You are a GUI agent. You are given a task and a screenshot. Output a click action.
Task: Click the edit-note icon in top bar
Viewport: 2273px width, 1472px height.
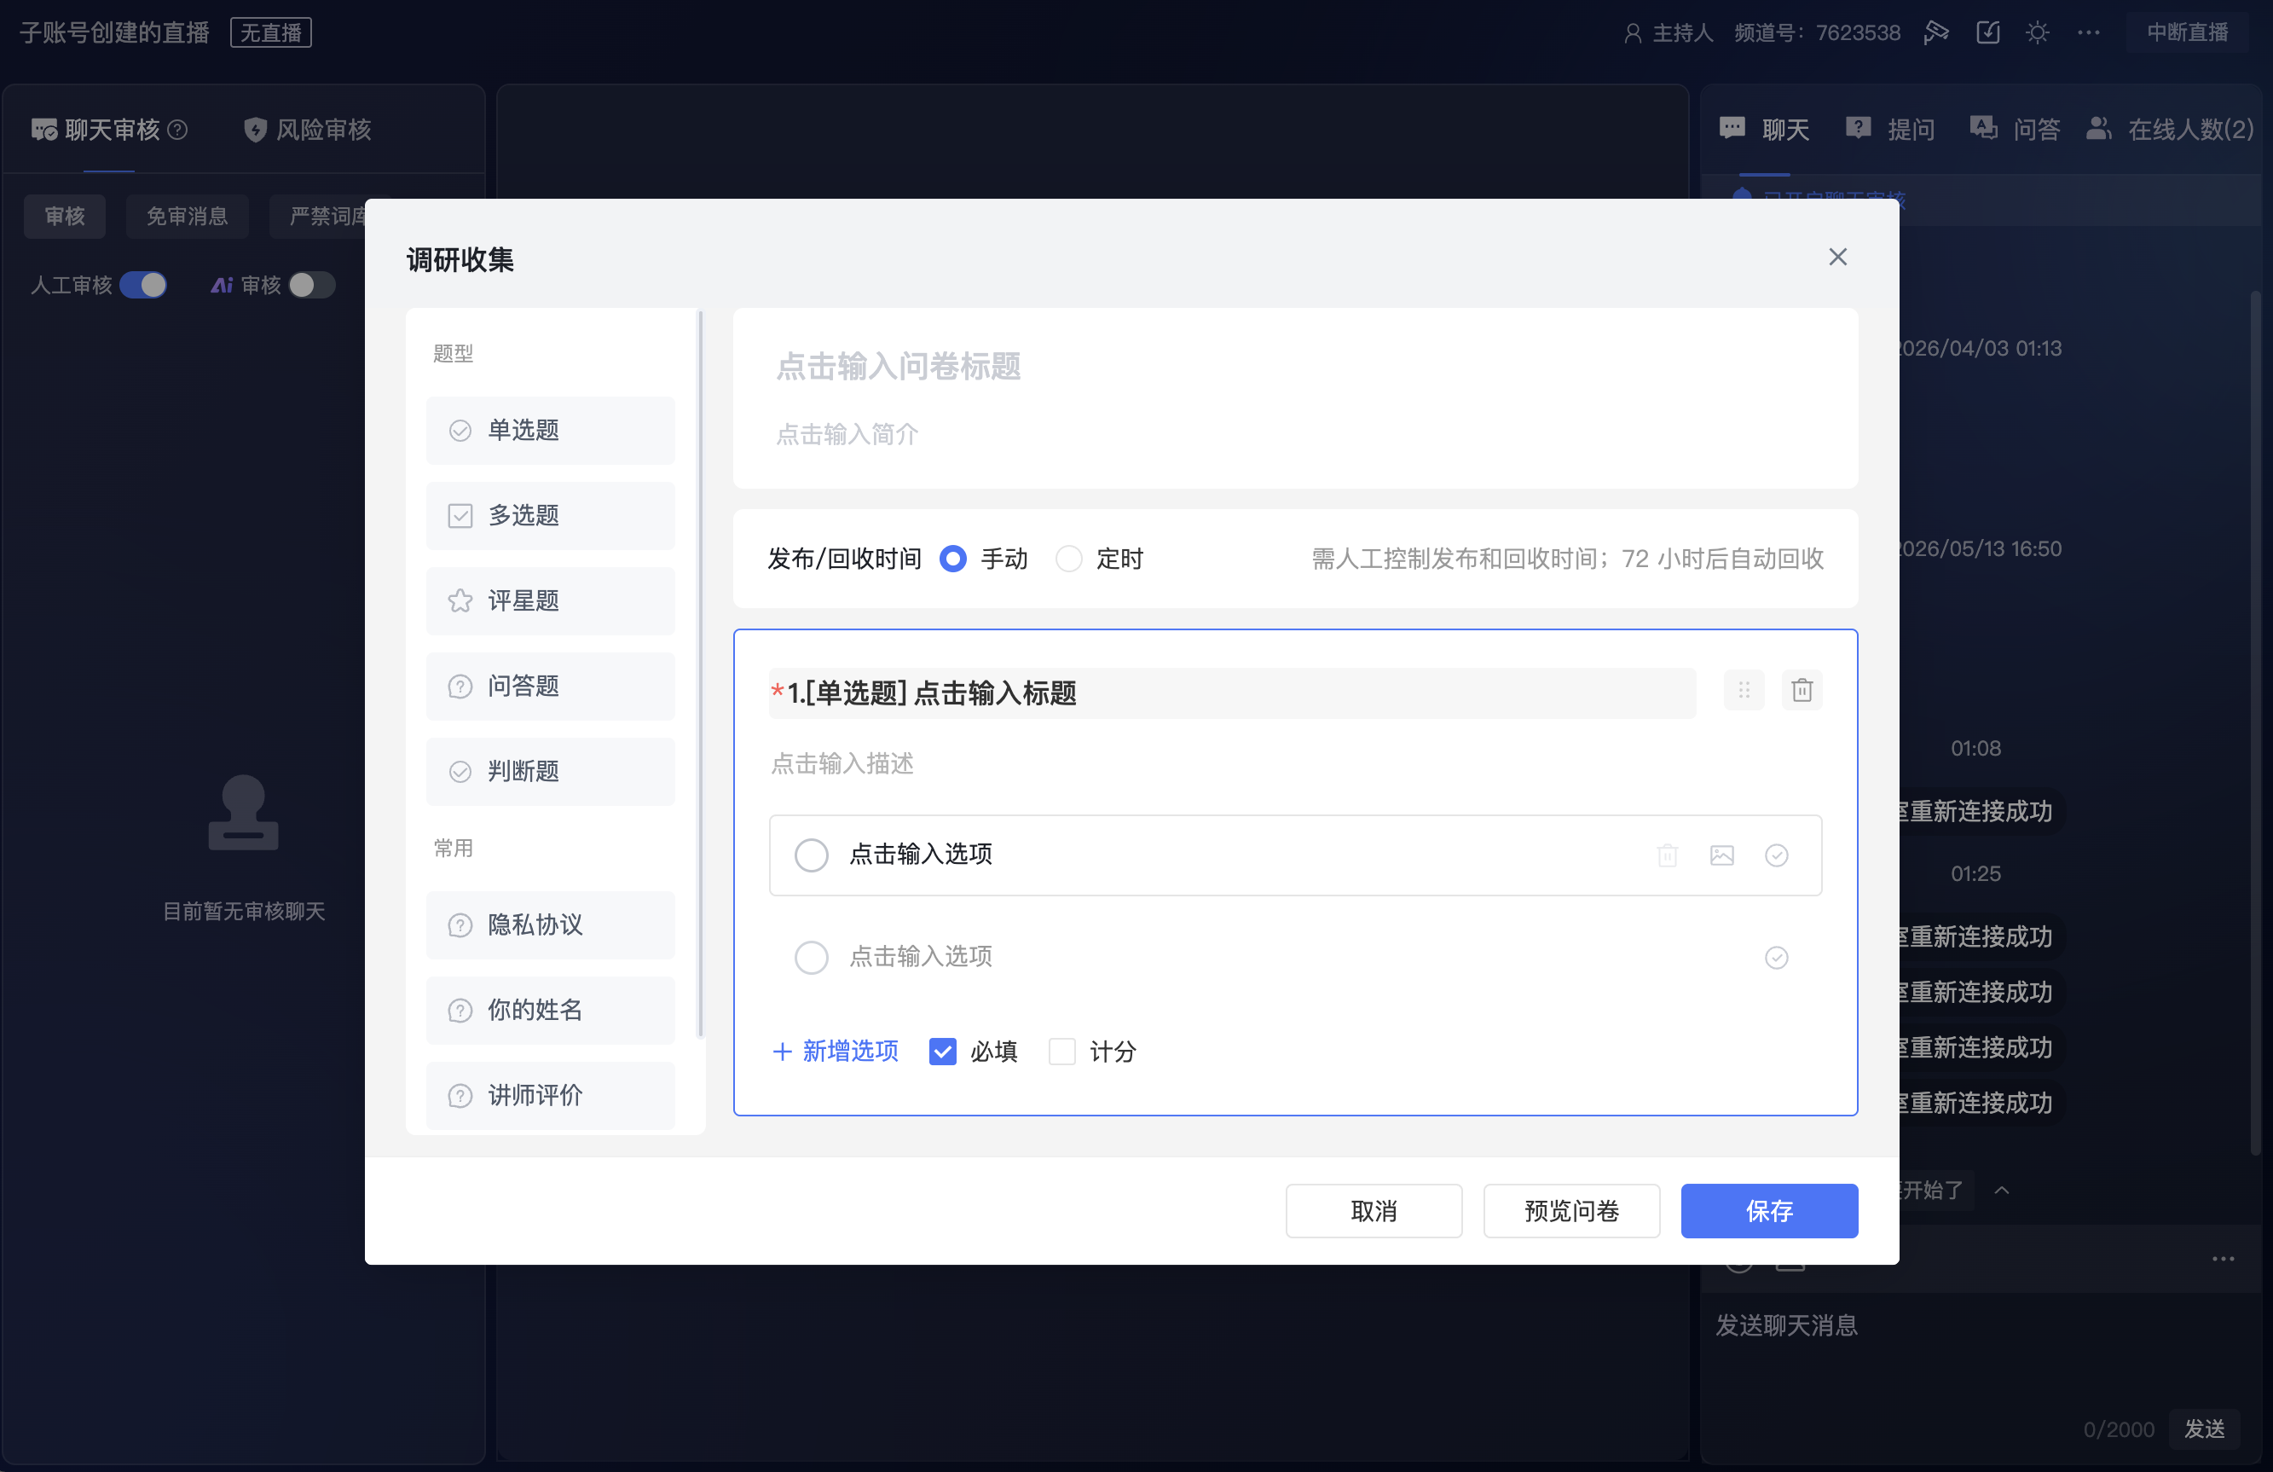click(1987, 32)
